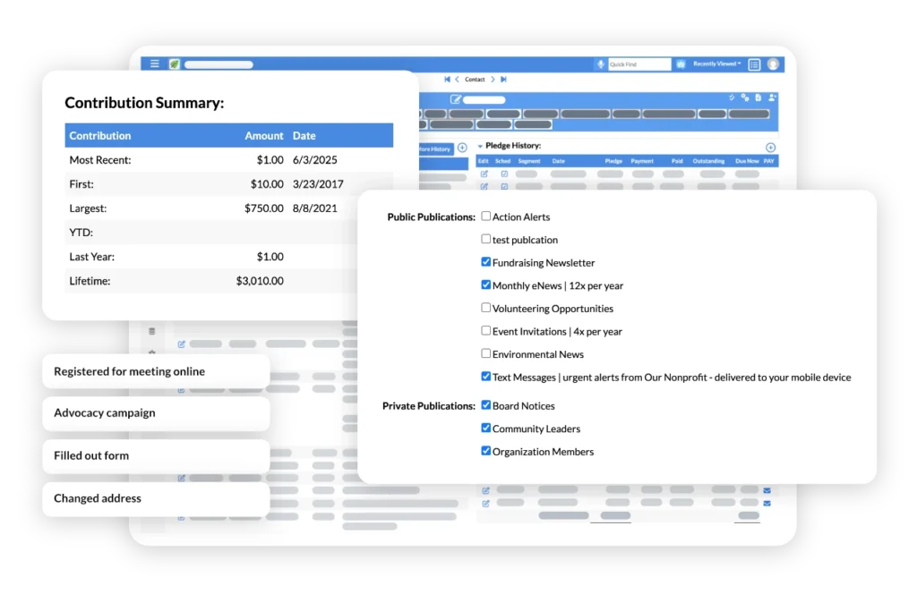
Task: Check the Action Alerts checkbox
Action: pos(486,216)
